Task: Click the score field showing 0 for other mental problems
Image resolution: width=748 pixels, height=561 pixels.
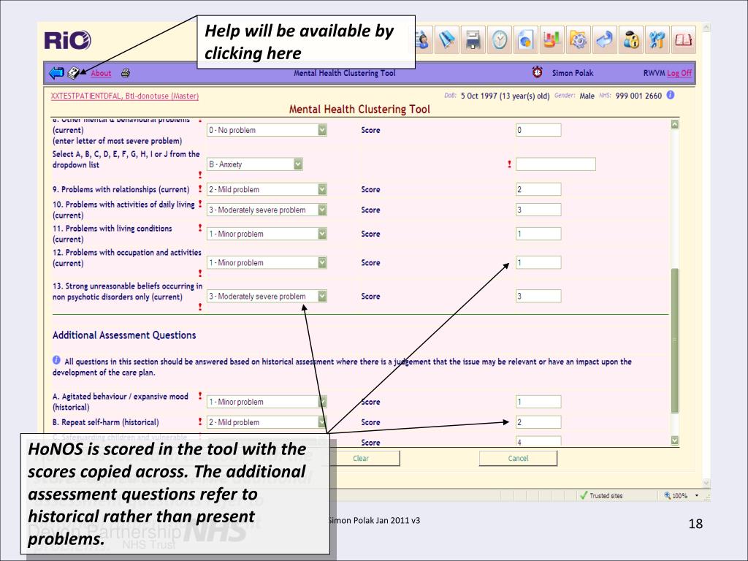Action: [x=538, y=130]
